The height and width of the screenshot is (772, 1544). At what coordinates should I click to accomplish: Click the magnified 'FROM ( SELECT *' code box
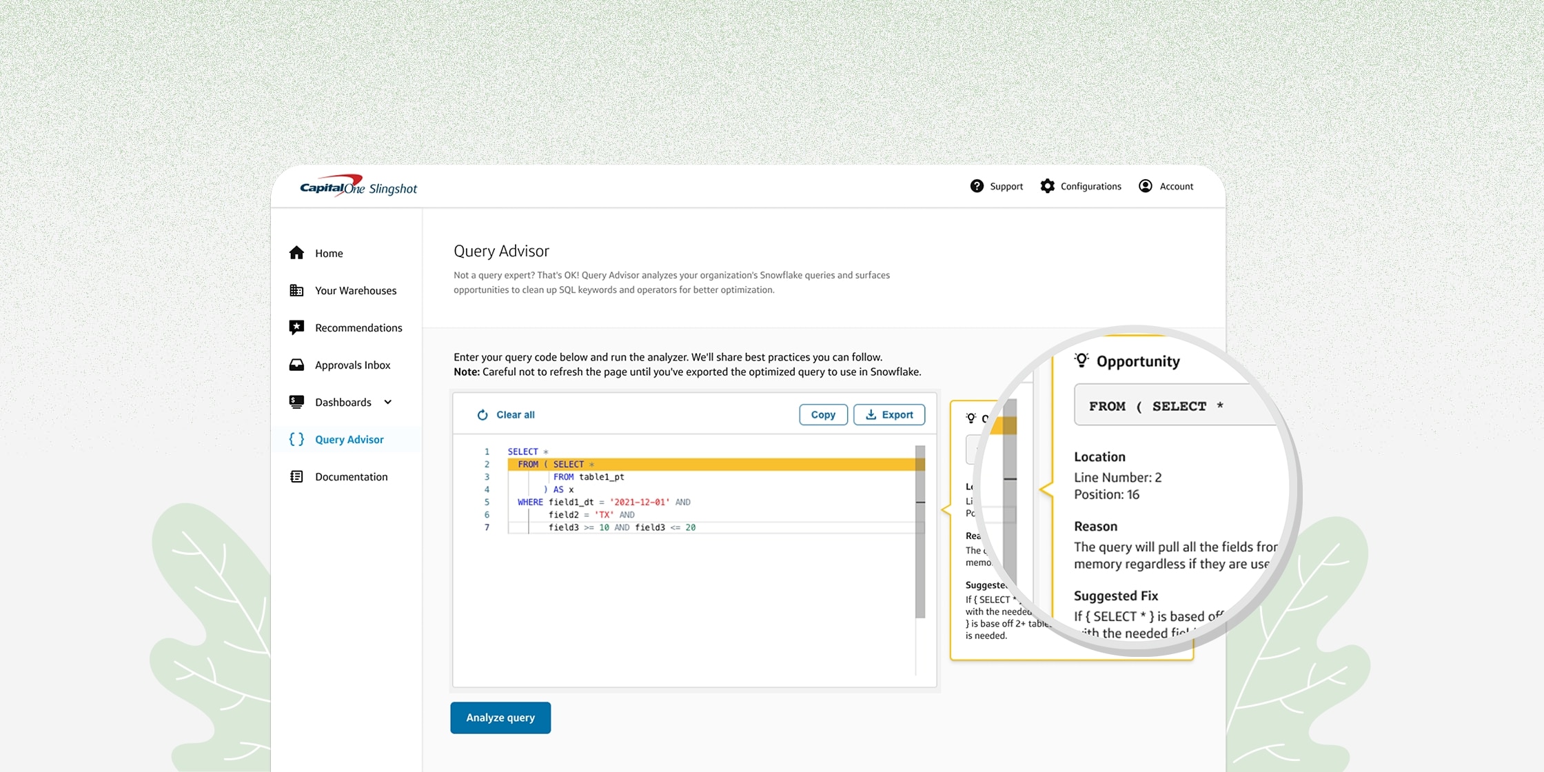(1177, 405)
